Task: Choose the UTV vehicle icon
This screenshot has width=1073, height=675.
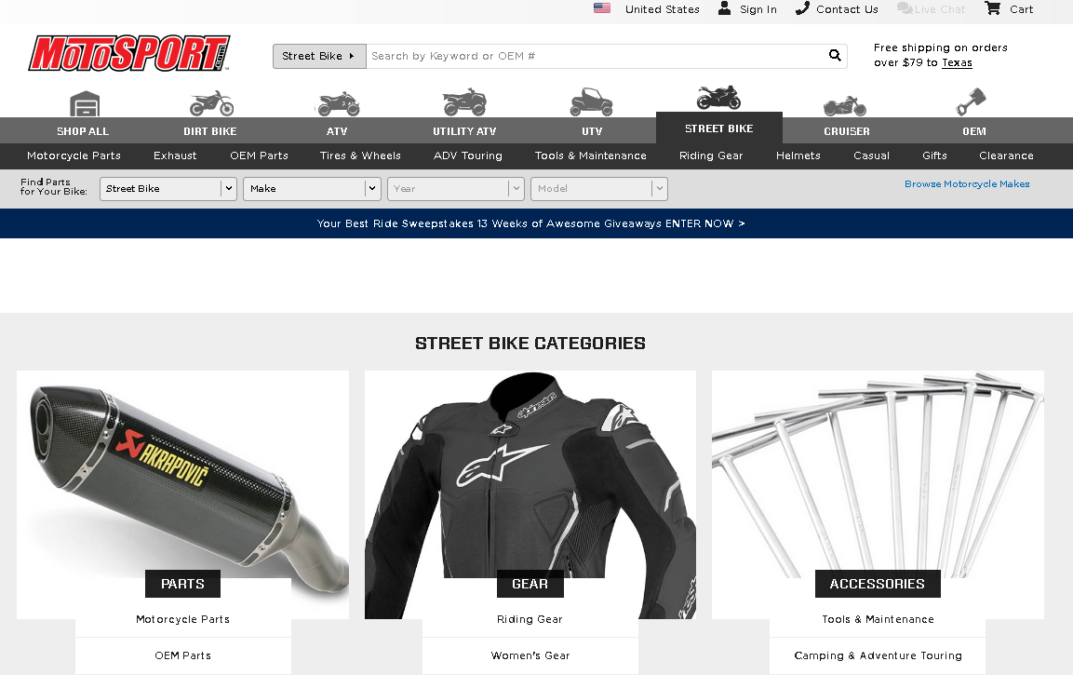Action: 591,102
